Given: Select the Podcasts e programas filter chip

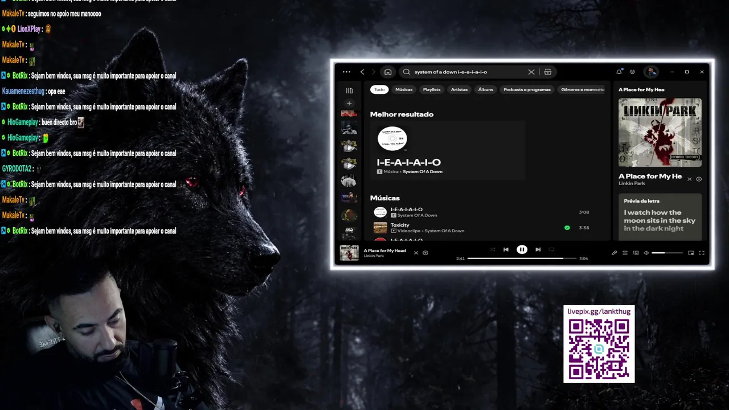Looking at the screenshot, I should click(x=527, y=89).
